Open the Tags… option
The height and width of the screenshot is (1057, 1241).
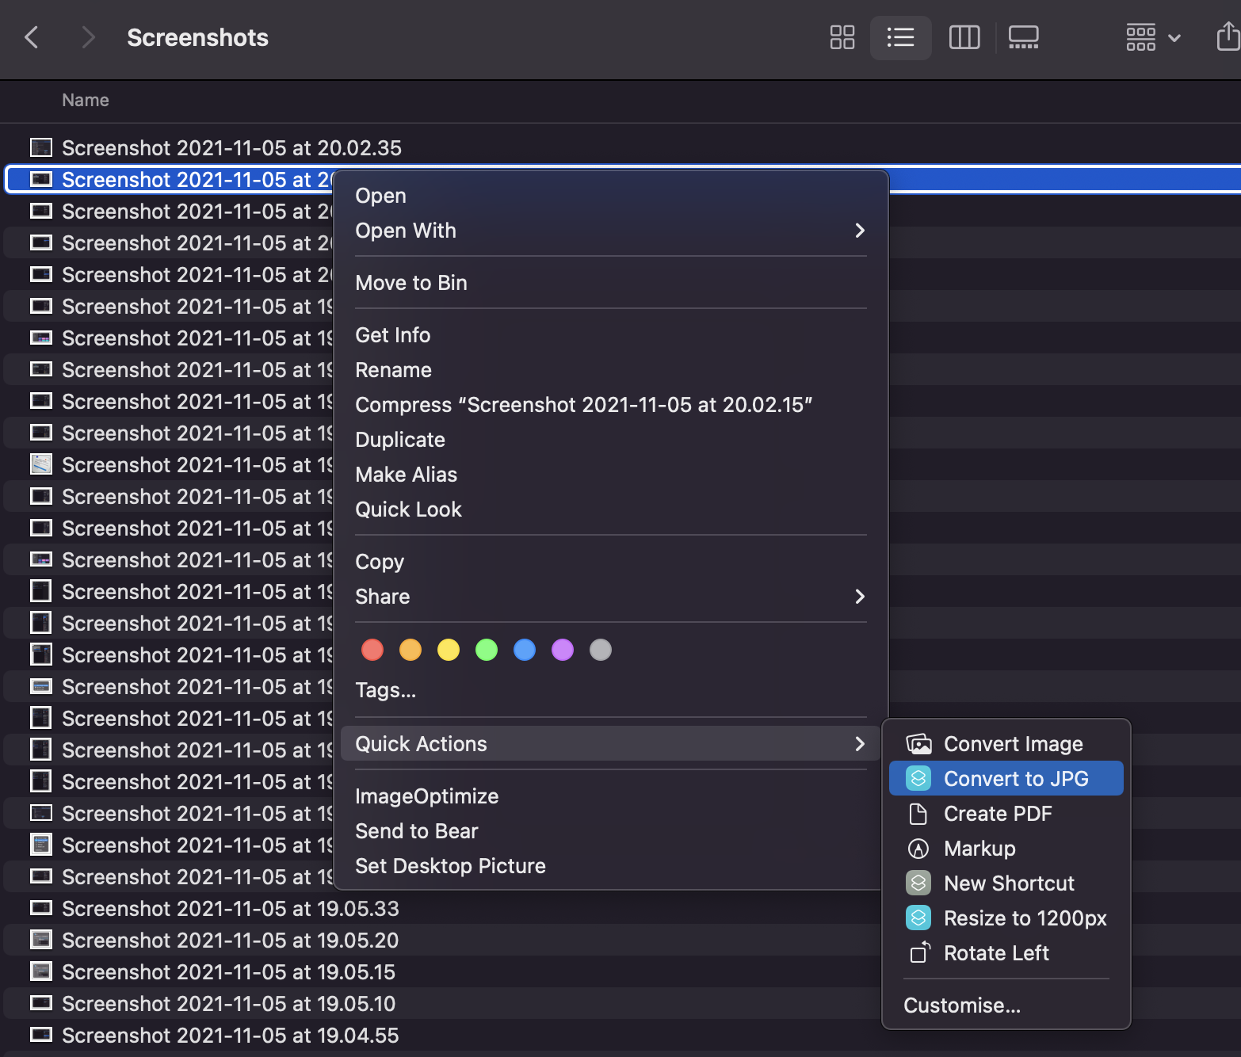(x=386, y=690)
